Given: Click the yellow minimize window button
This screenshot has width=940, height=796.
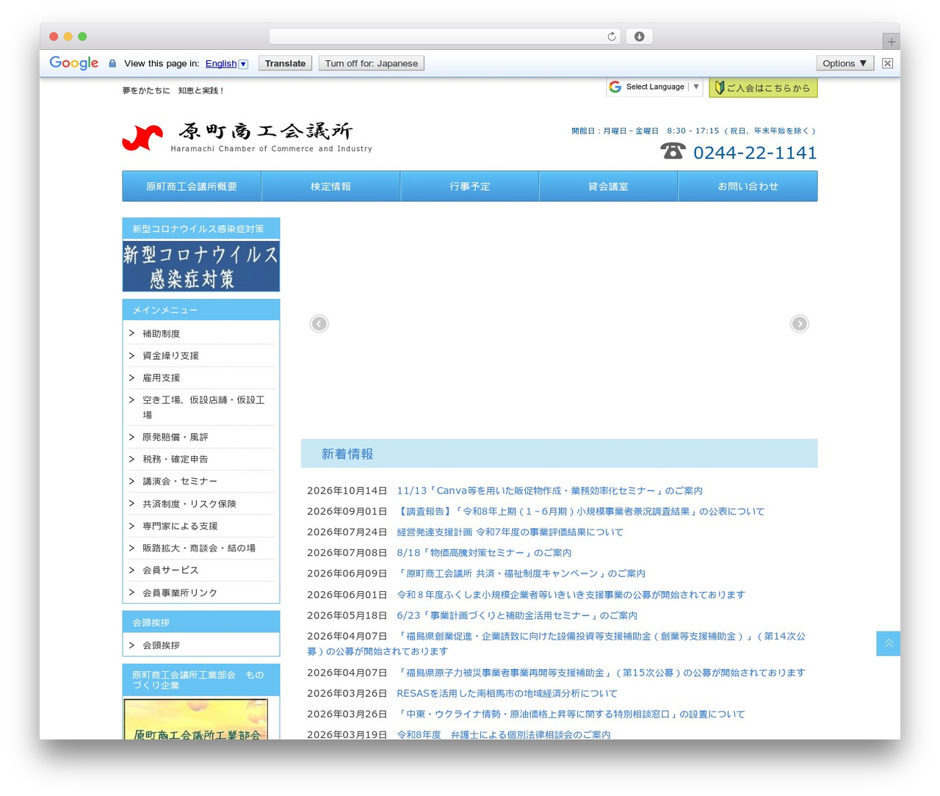Looking at the screenshot, I should 68,37.
